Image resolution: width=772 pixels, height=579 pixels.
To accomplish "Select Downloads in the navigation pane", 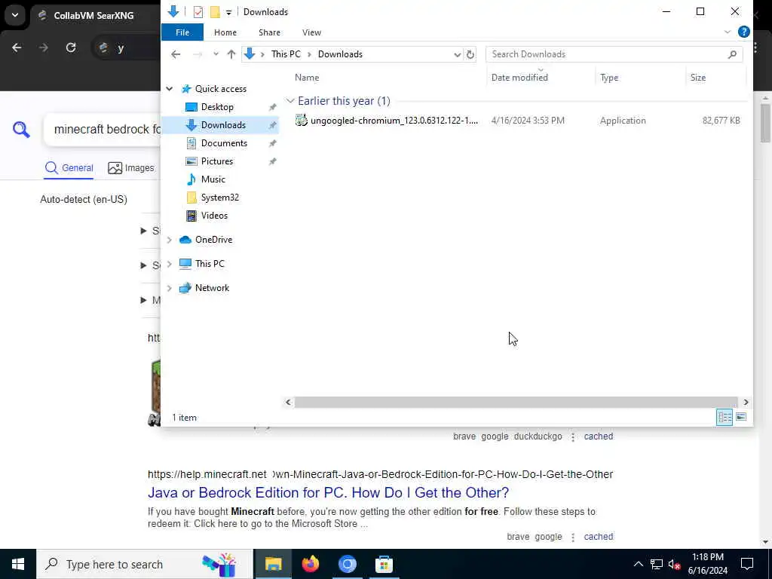I will click(x=223, y=125).
